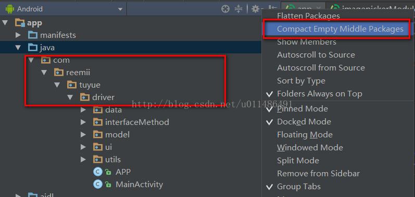Click the reemii package icon
Screen dimensions: 415x197
[x=59, y=73]
